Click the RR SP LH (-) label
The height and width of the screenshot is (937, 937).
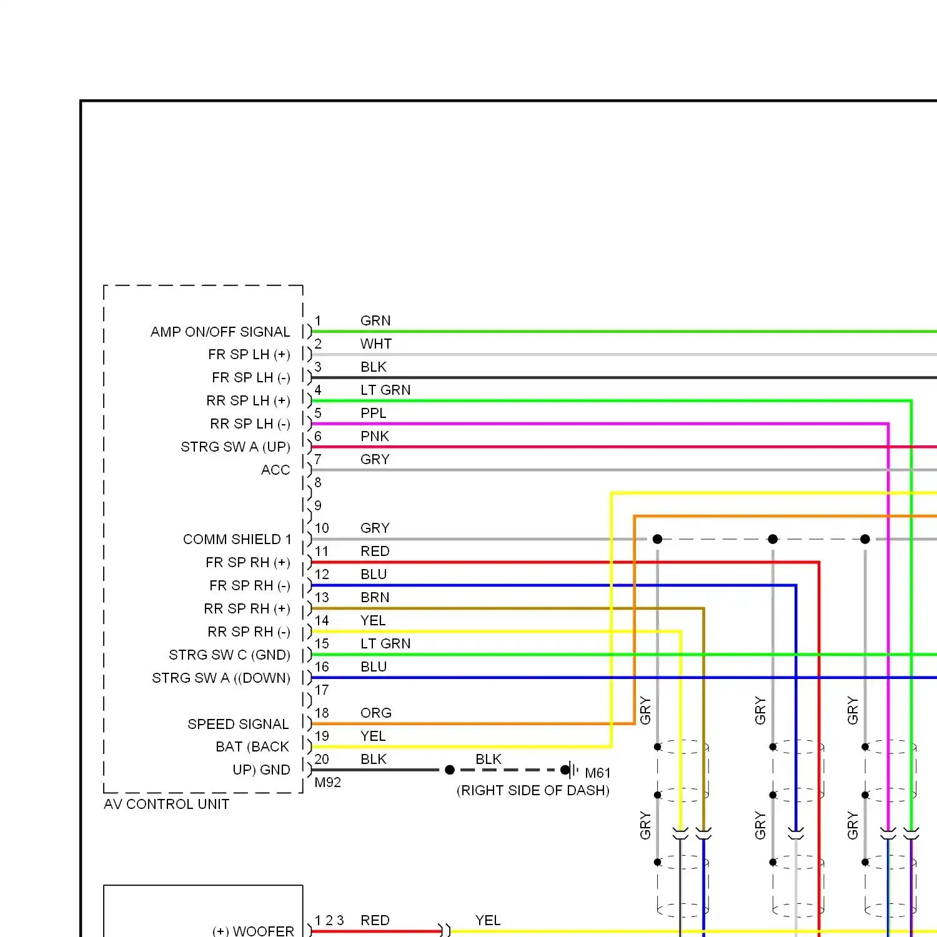coord(250,424)
